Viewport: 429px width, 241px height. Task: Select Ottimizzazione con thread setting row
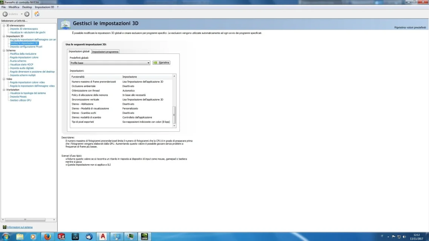(121, 90)
